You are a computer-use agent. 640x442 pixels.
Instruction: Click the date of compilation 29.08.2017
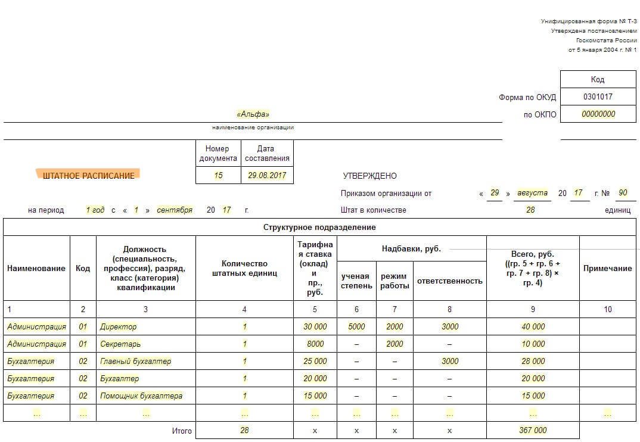(x=267, y=176)
